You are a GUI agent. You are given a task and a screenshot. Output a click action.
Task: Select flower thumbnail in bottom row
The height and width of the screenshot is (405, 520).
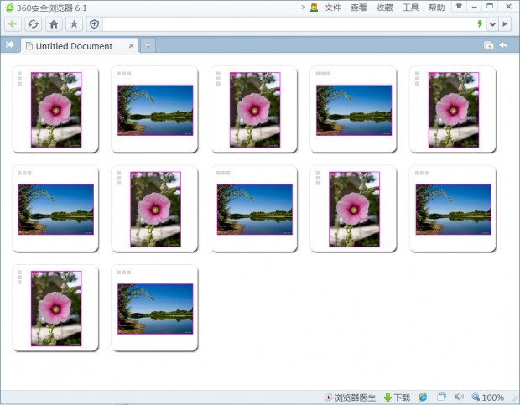[x=56, y=309]
